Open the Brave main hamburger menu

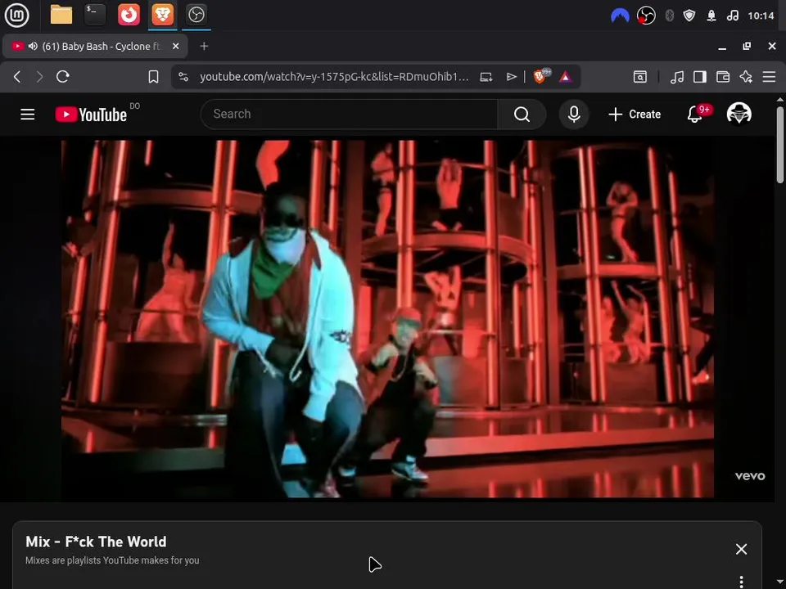[x=769, y=77]
